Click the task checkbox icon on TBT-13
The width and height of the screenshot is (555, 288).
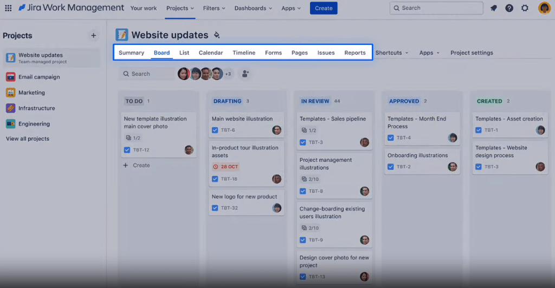tap(302, 277)
